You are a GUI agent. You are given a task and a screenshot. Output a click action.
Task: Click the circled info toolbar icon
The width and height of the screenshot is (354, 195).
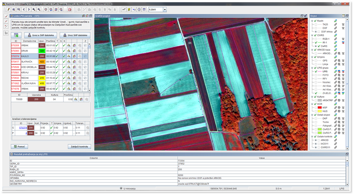(x=139, y=10)
